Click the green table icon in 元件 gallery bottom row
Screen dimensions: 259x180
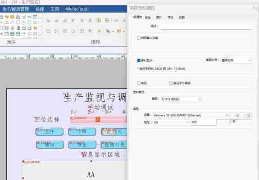[x=13, y=34]
